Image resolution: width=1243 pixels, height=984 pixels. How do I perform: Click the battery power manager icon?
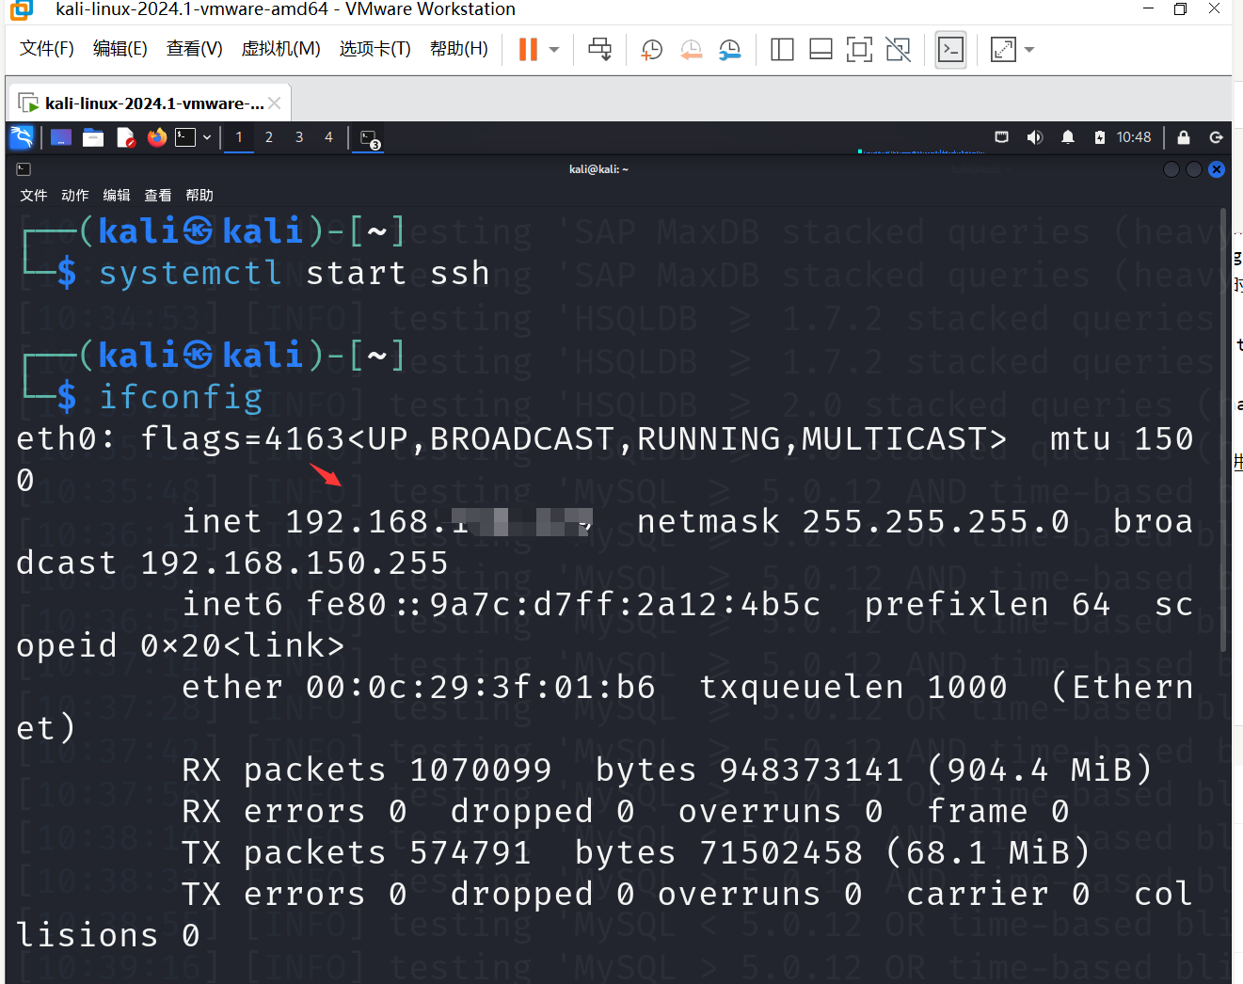pyautogui.click(x=1100, y=137)
